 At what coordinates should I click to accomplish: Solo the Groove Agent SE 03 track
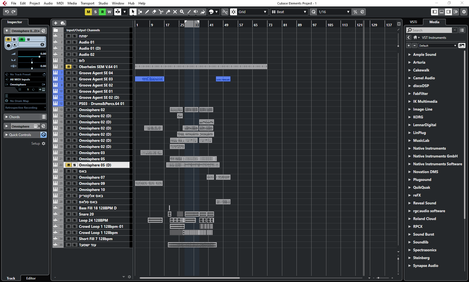point(75,79)
